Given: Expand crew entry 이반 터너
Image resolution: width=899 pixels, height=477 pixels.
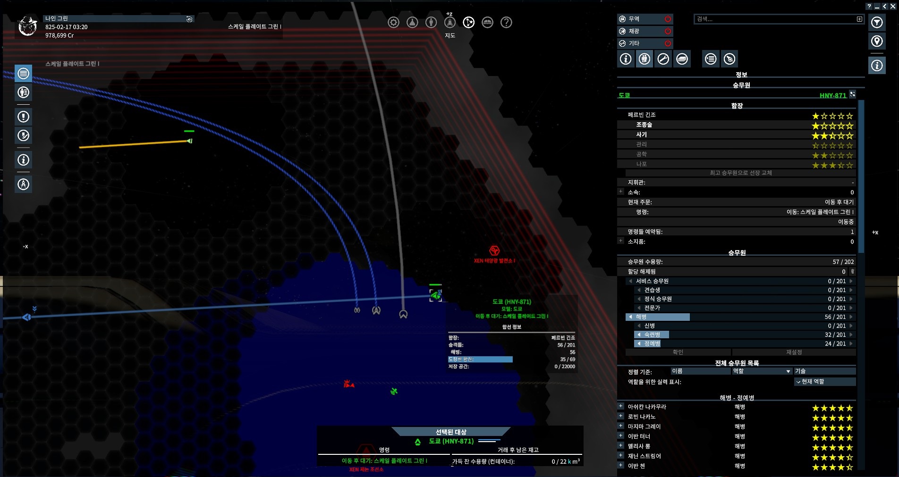Looking at the screenshot, I should pos(620,435).
